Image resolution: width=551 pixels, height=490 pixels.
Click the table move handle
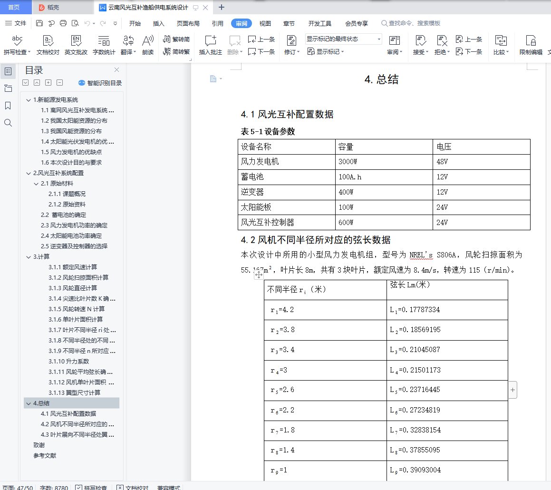[x=259, y=275]
